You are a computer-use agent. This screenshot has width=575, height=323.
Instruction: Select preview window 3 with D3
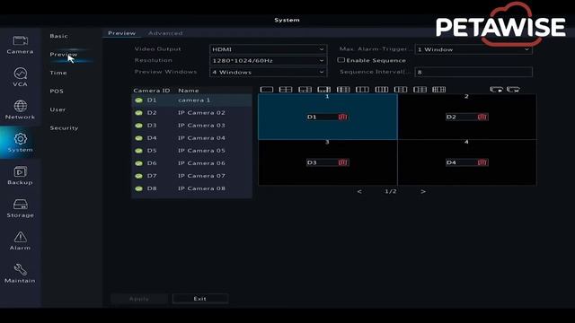tap(328, 162)
